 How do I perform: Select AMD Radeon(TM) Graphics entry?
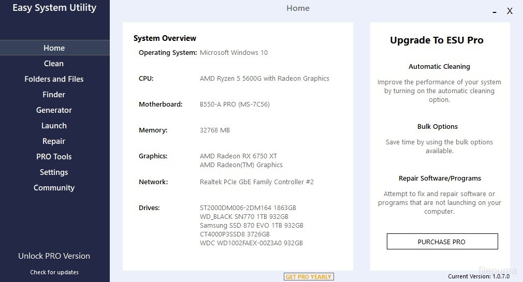[x=241, y=165]
